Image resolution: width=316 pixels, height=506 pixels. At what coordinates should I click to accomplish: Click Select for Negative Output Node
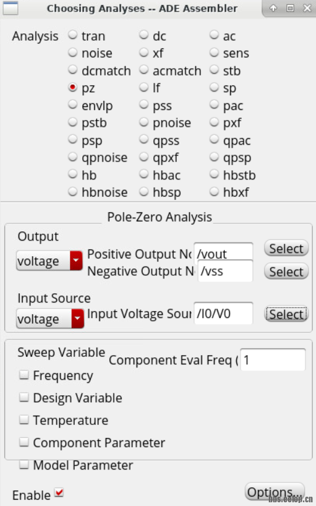pos(286,272)
